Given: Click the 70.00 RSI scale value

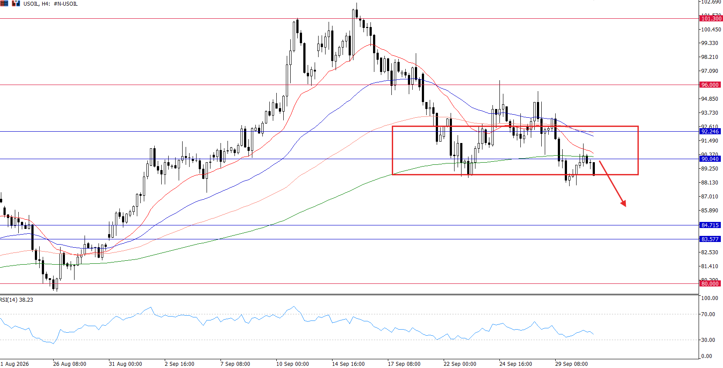Looking at the screenshot, I should point(708,314).
